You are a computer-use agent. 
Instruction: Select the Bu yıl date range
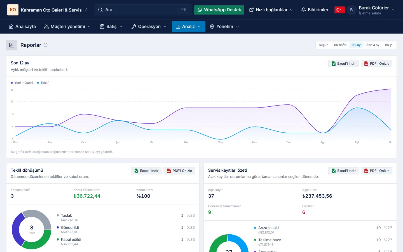(x=389, y=45)
